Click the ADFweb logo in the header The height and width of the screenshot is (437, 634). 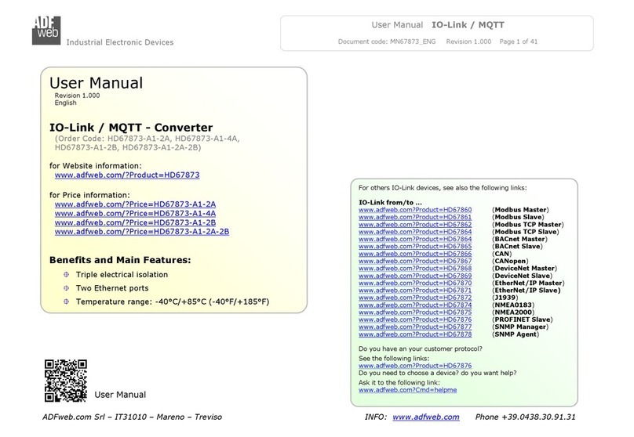46,31
